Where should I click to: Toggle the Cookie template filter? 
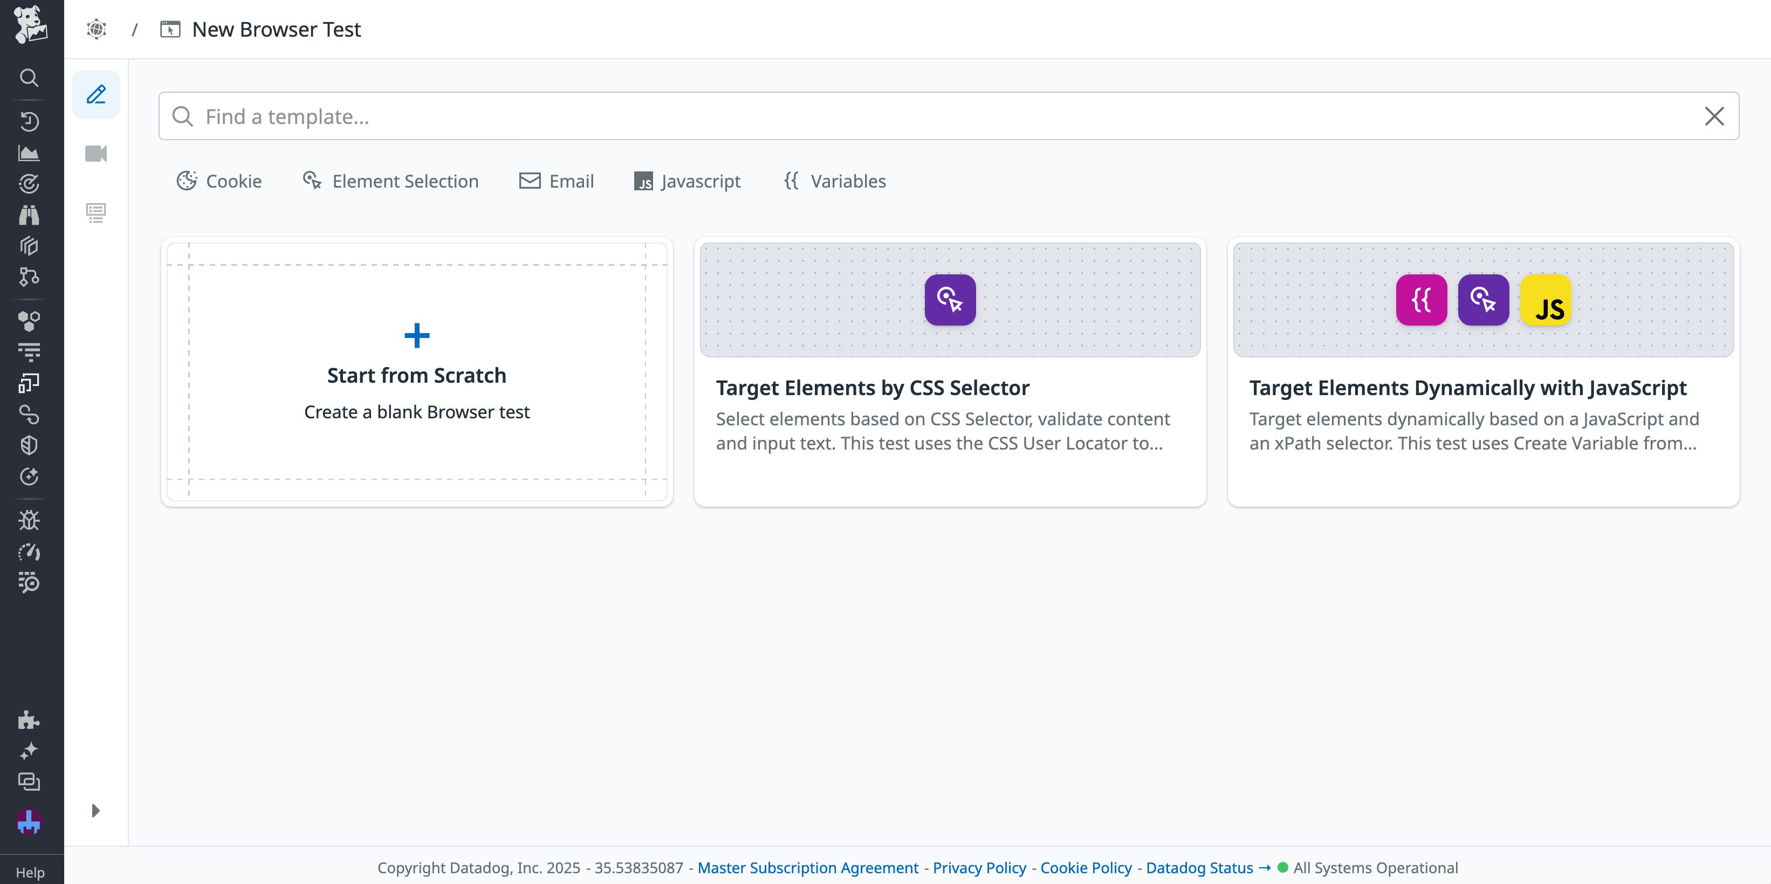pyautogui.click(x=218, y=181)
